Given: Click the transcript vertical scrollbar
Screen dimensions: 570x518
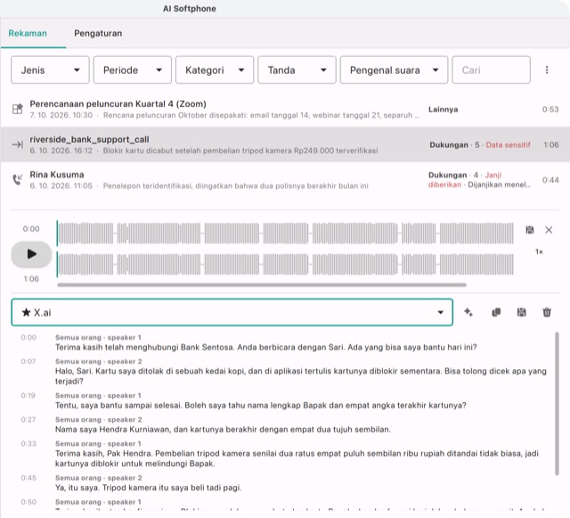Looking at the screenshot, I should coord(557,403).
